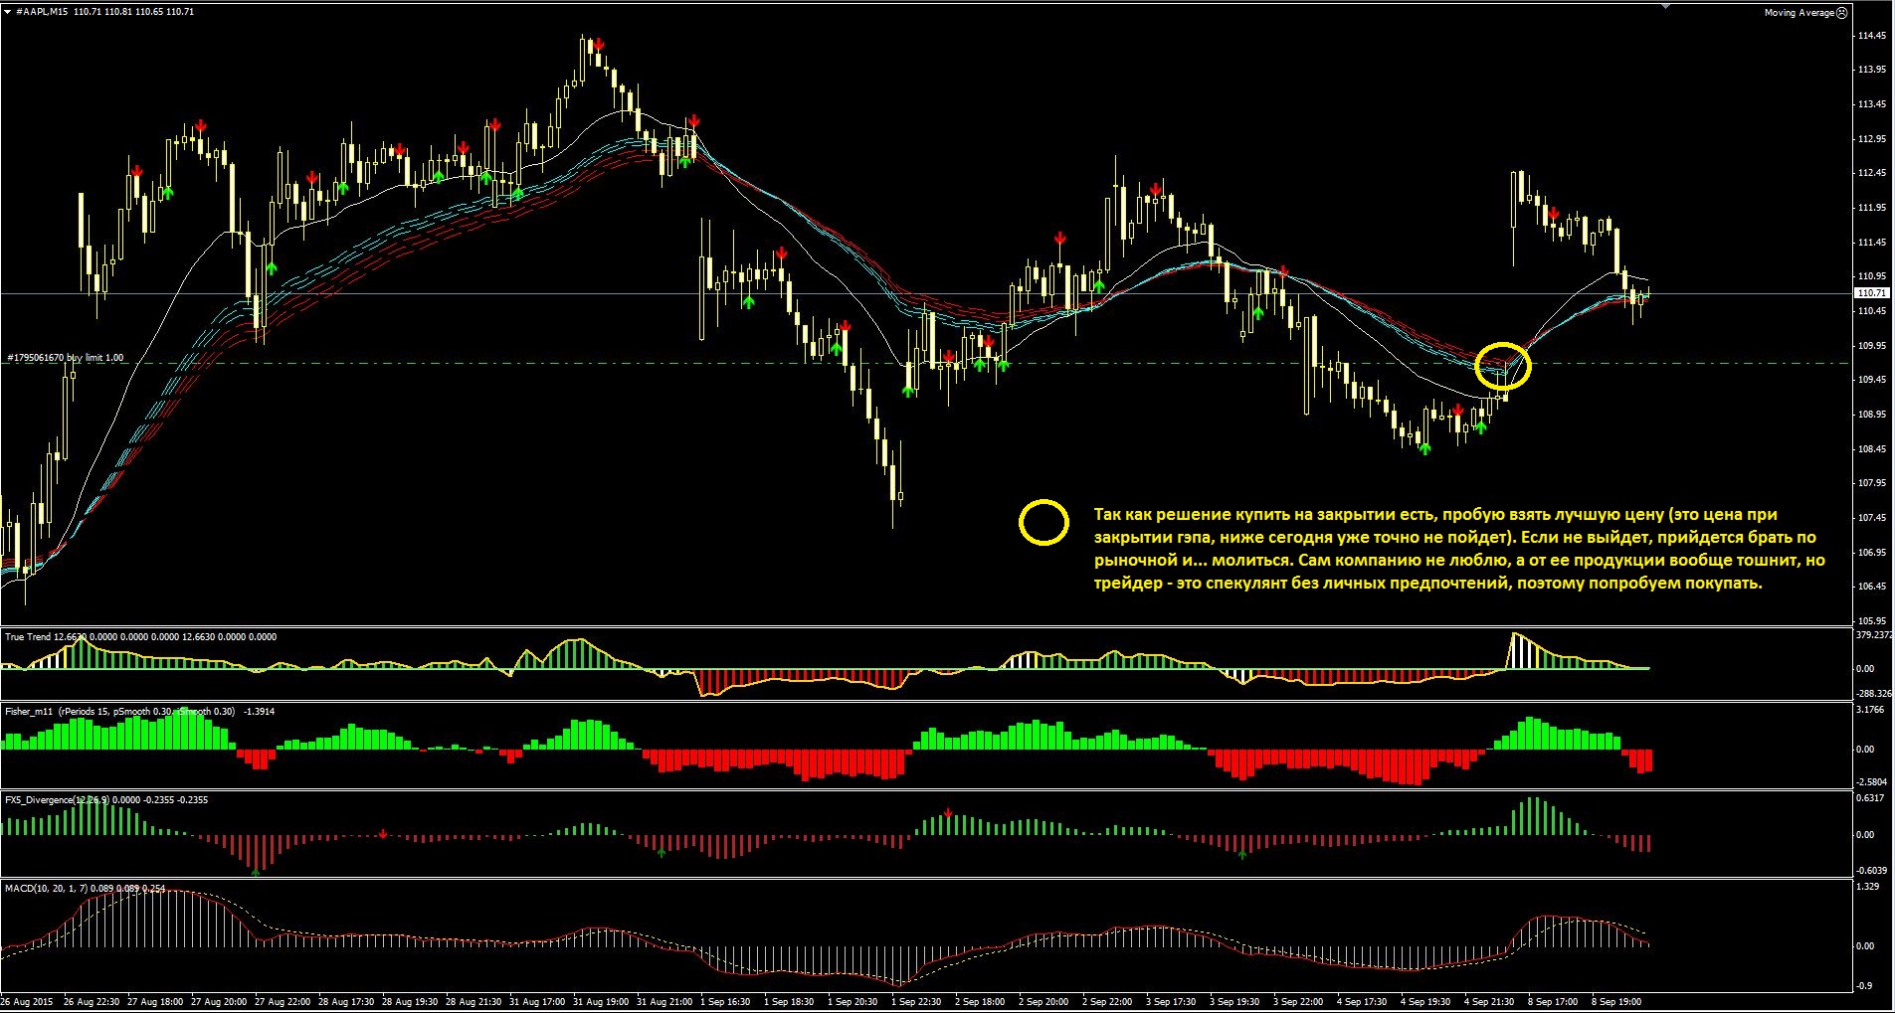Click the 31 Aug 19:00 time label
Image resolution: width=1895 pixels, height=1013 pixels.
(601, 1002)
